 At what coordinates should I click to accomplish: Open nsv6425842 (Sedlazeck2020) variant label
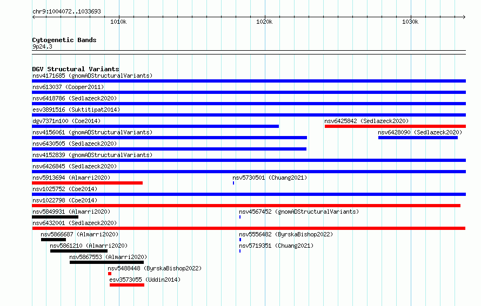coord(366,121)
